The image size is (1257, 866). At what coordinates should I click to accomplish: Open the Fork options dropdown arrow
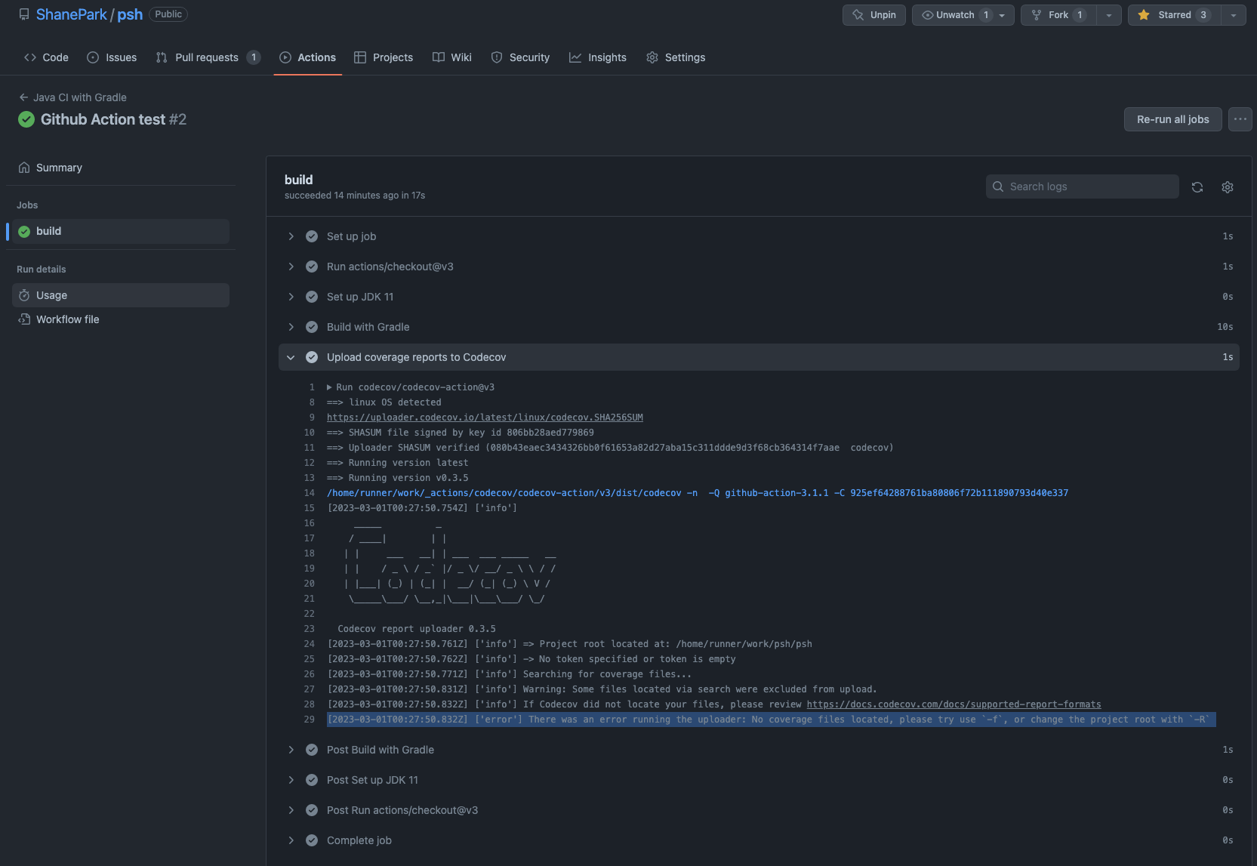pos(1109,15)
